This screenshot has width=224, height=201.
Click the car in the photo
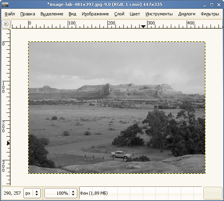(x=121, y=155)
